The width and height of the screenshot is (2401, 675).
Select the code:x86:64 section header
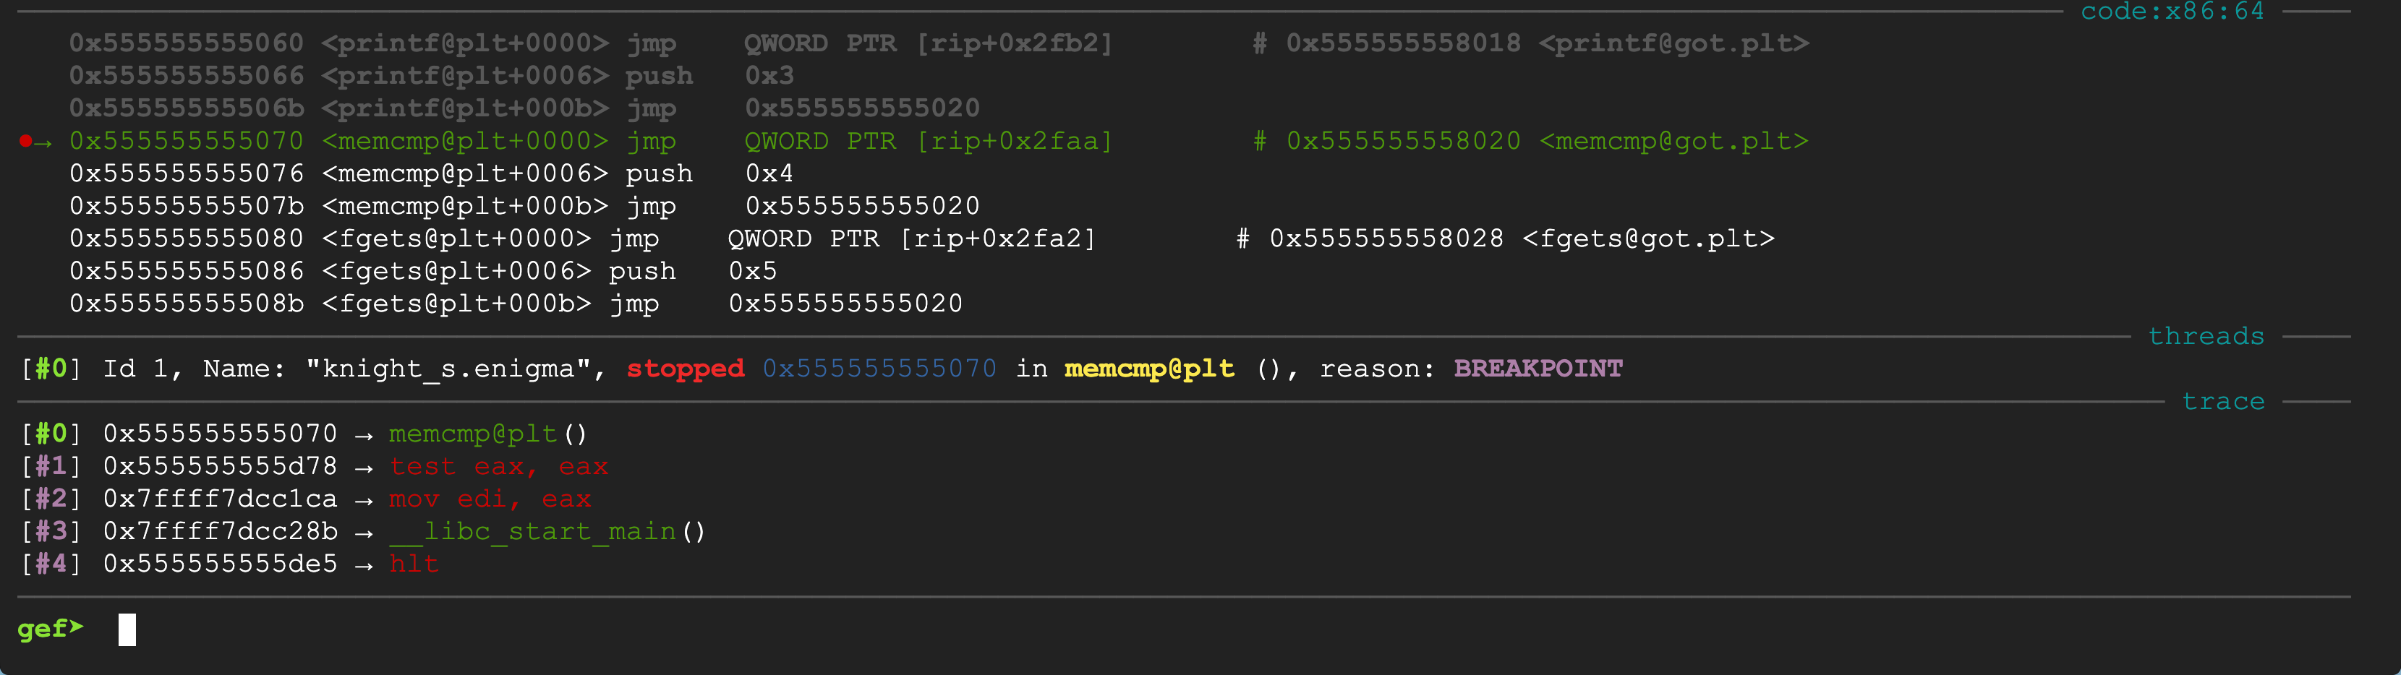point(2172,11)
